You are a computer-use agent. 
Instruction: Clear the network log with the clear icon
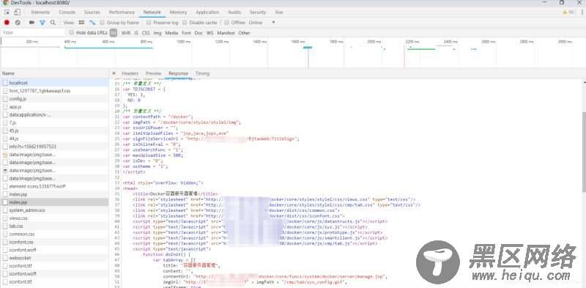pos(18,23)
